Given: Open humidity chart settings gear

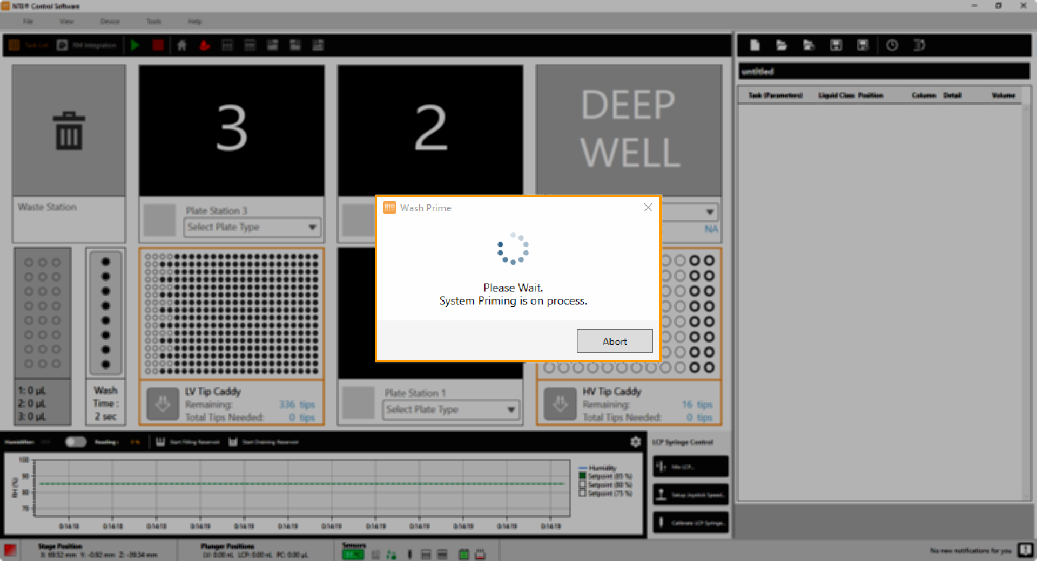Looking at the screenshot, I should click(635, 442).
